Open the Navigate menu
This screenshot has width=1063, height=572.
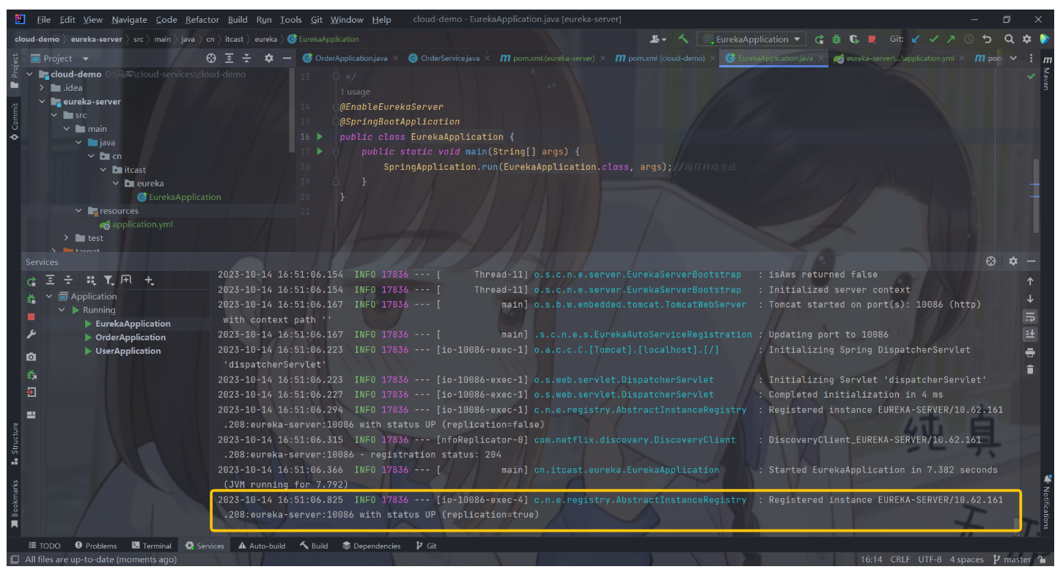pos(130,20)
